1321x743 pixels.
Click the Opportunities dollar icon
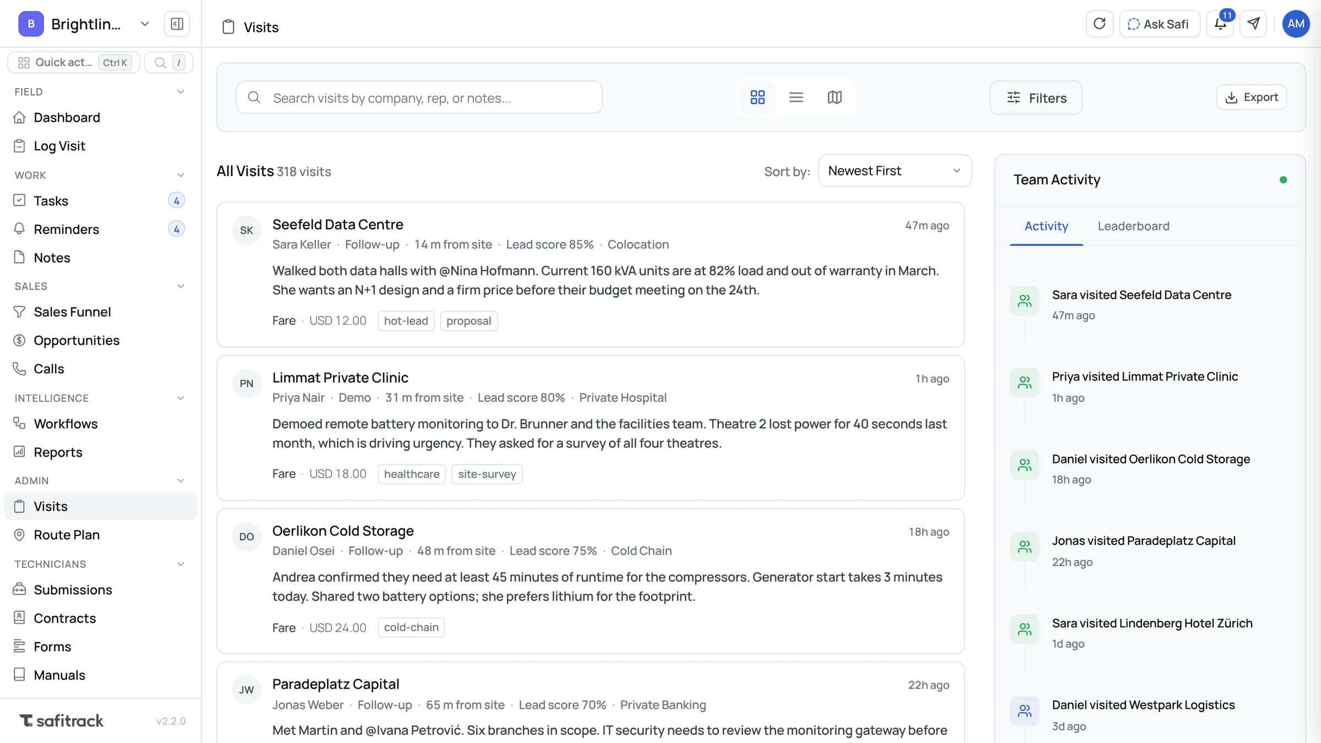[x=19, y=340]
